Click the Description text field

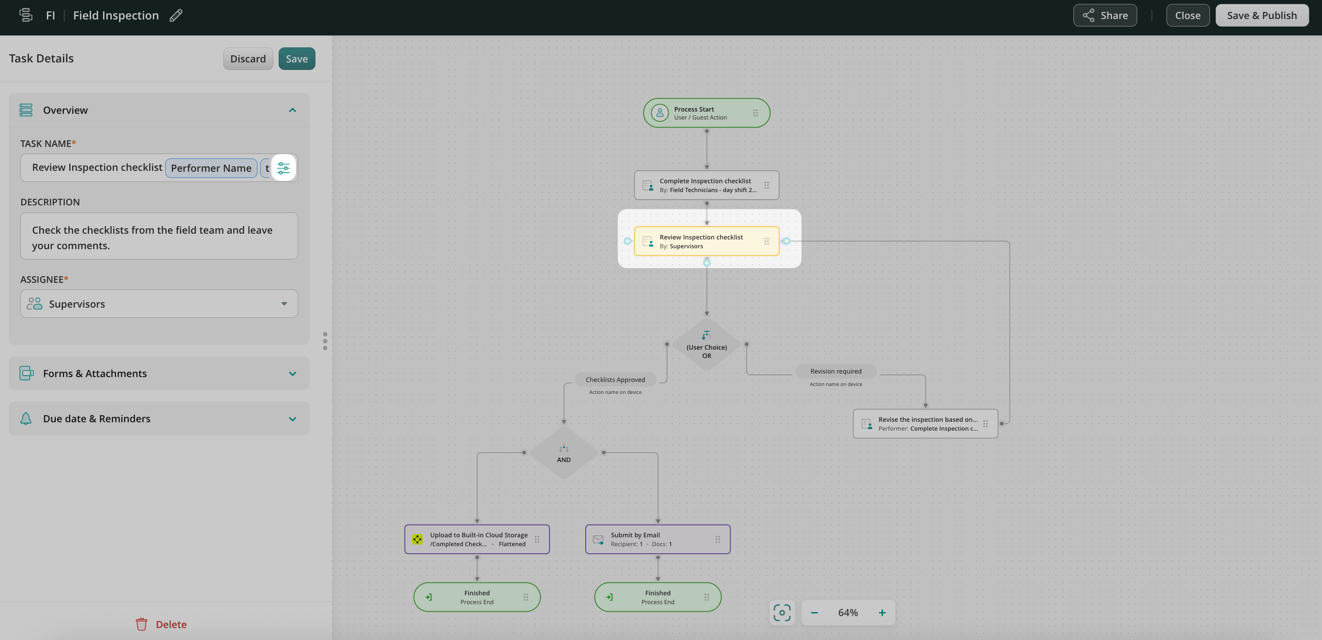pyautogui.click(x=159, y=236)
